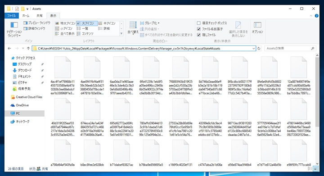Open Creative Cloud Files in navigation pane

pyautogui.click(x=27, y=97)
